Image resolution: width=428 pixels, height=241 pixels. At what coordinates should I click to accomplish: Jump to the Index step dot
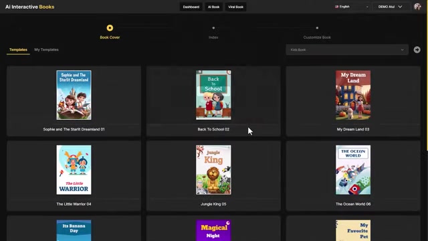[x=213, y=28]
